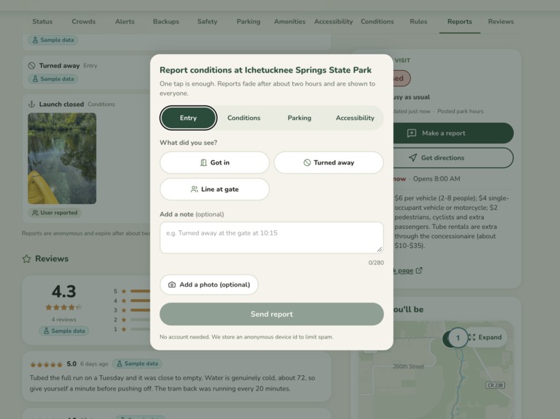The width and height of the screenshot is (560, 419).
Task: Switch to the Backups tab
Action: [166, 21]
